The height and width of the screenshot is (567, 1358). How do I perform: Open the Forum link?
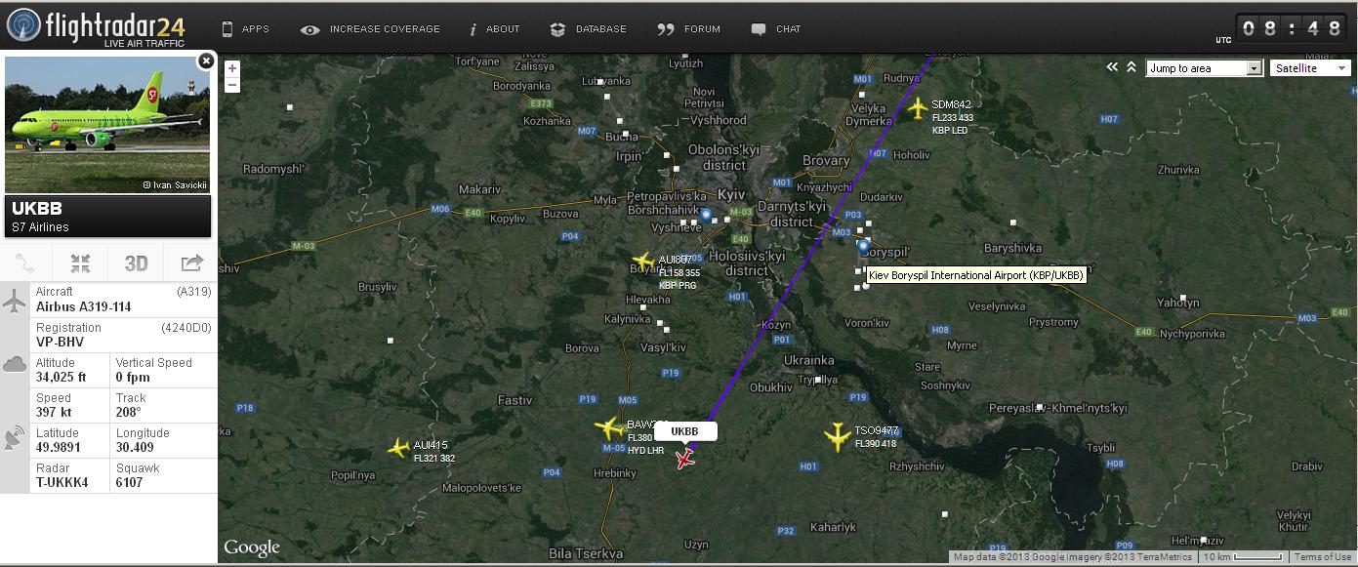coord(689,29)
